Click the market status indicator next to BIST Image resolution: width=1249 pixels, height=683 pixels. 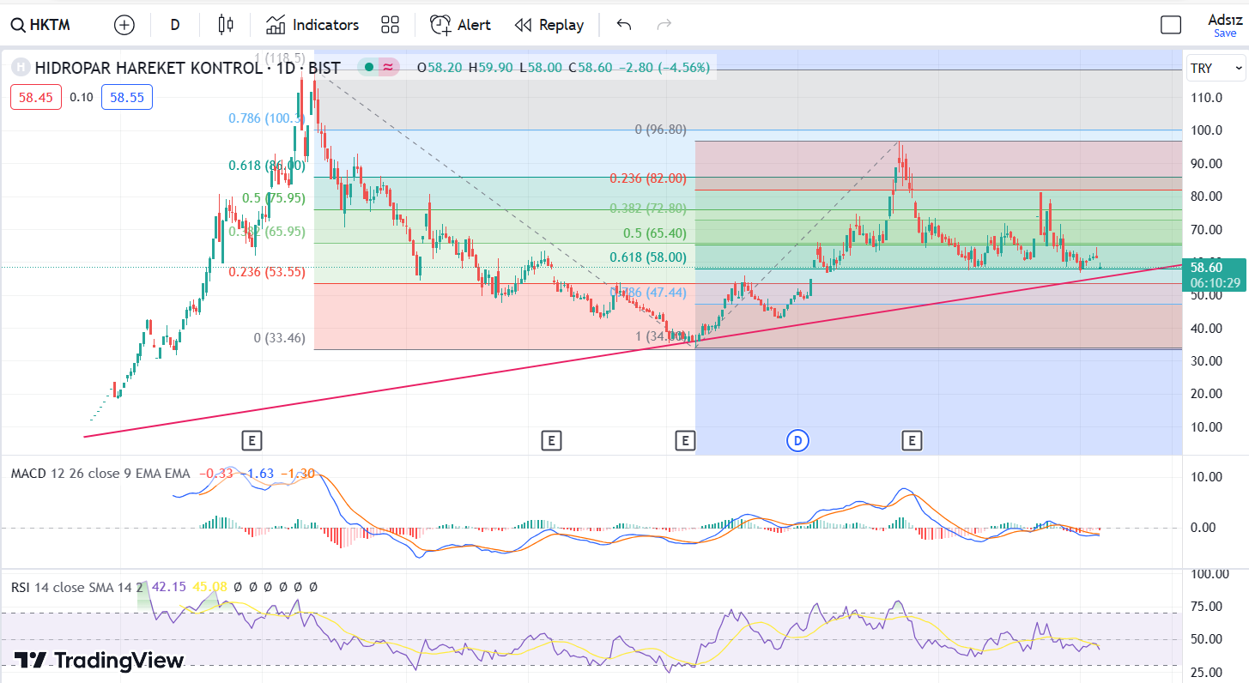tap(368, 67)
